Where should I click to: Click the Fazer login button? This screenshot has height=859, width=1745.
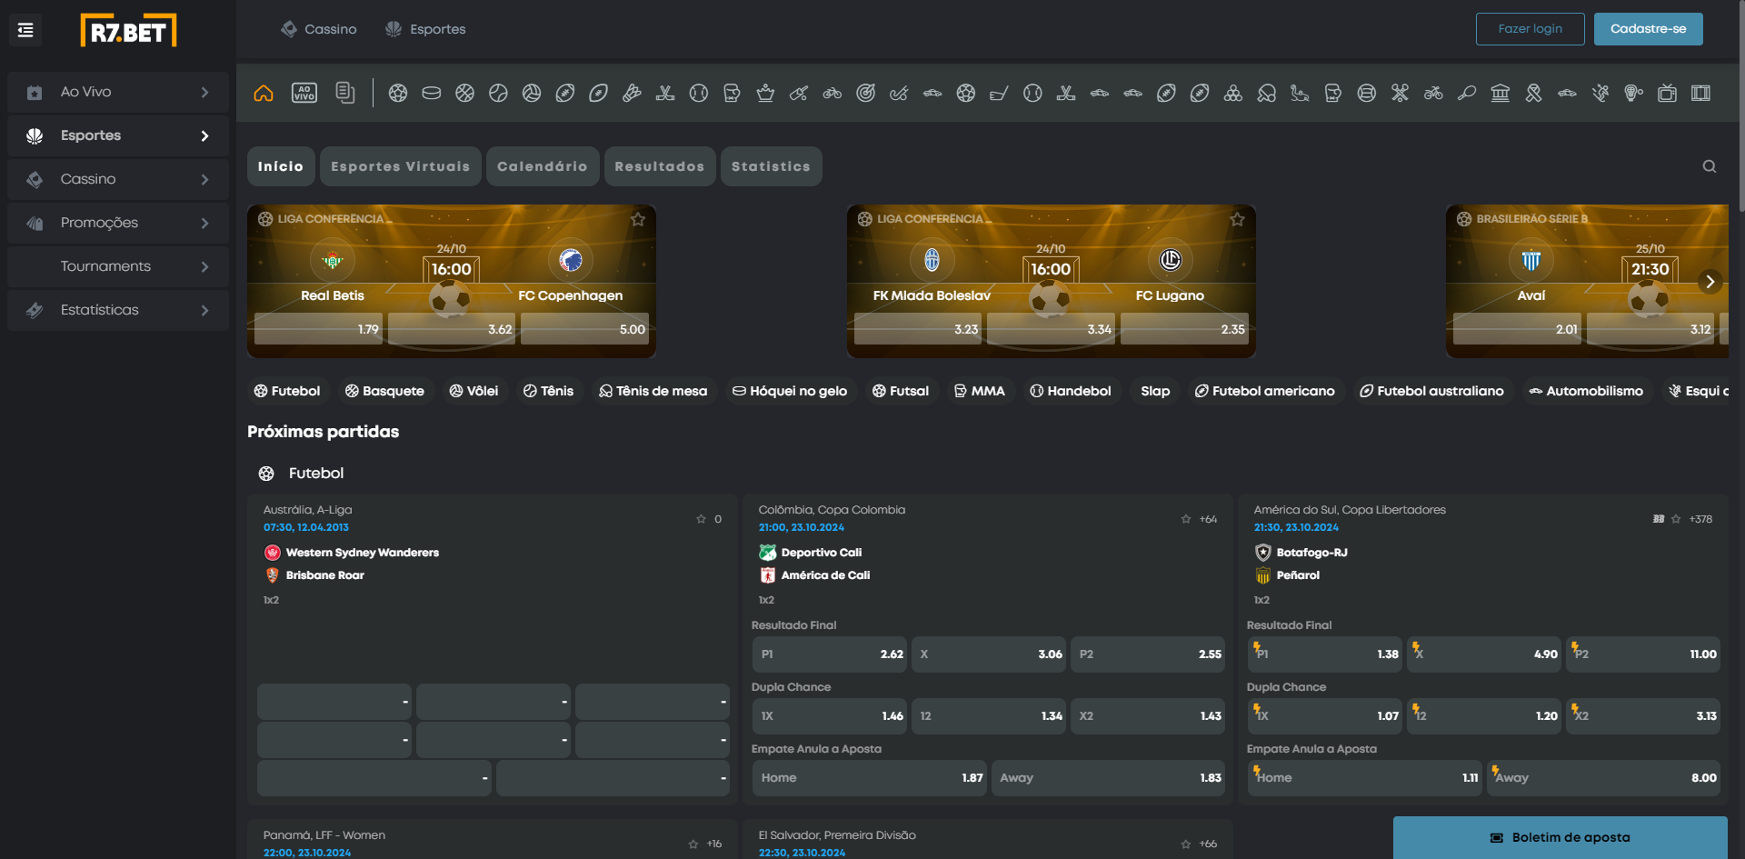click(x=1531, y=29)
